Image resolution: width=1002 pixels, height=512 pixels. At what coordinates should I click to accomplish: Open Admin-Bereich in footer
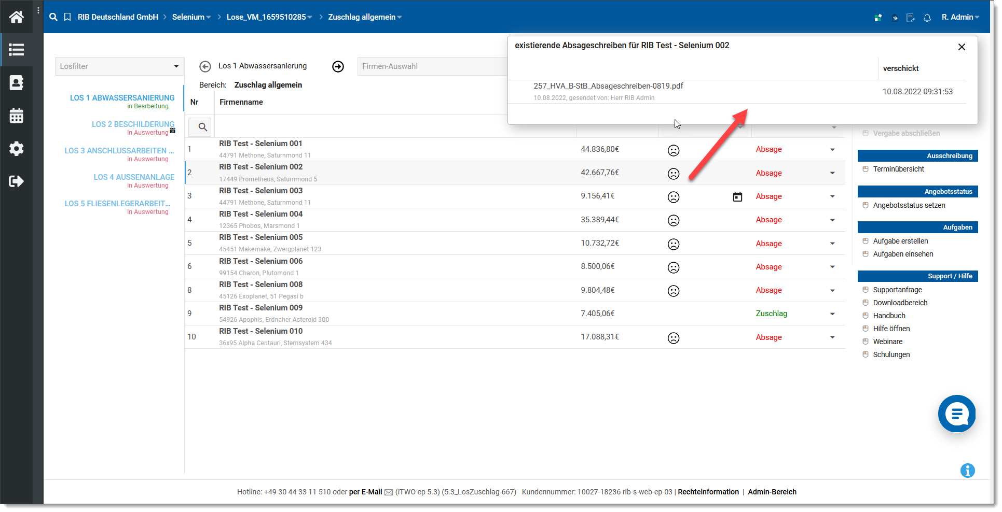point(772,492)
